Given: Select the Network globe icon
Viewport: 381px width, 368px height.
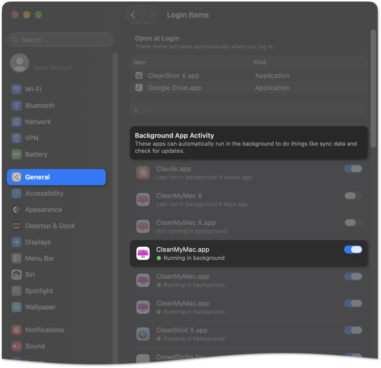Looking at the screenshot, I should [x=17, y=122].
